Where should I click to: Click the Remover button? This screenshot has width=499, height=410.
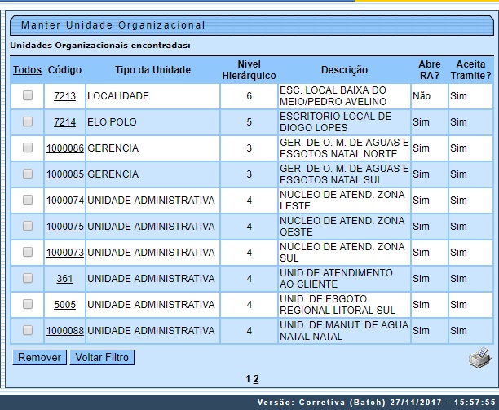click(39, 358)
